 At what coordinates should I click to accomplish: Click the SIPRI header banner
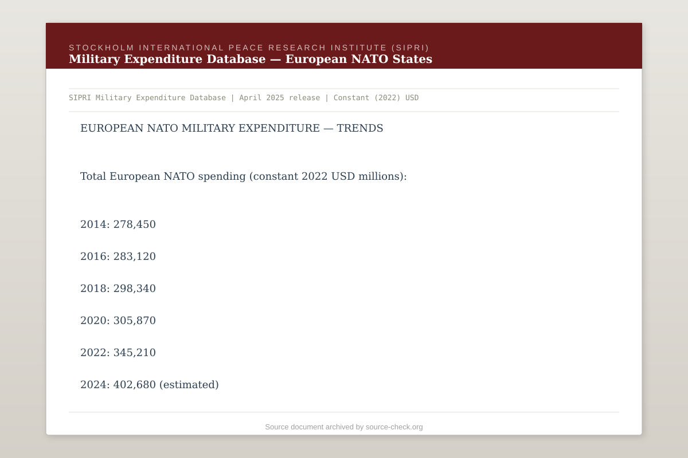pos(344,46)
